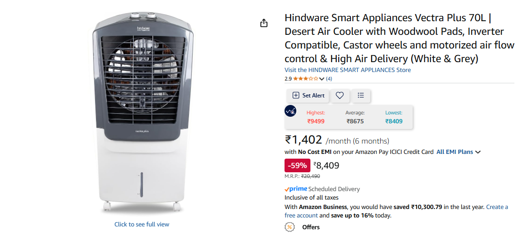
Task: Open the air cooler product image
Action: (x=142, y=112)
